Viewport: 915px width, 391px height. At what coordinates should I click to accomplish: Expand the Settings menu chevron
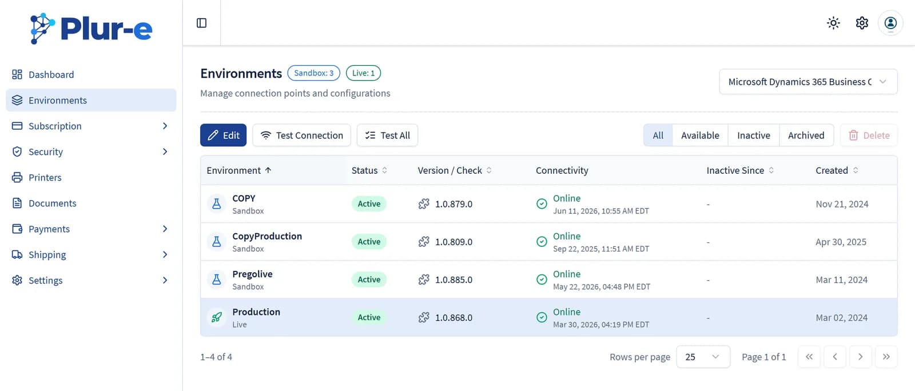point(165,280)
